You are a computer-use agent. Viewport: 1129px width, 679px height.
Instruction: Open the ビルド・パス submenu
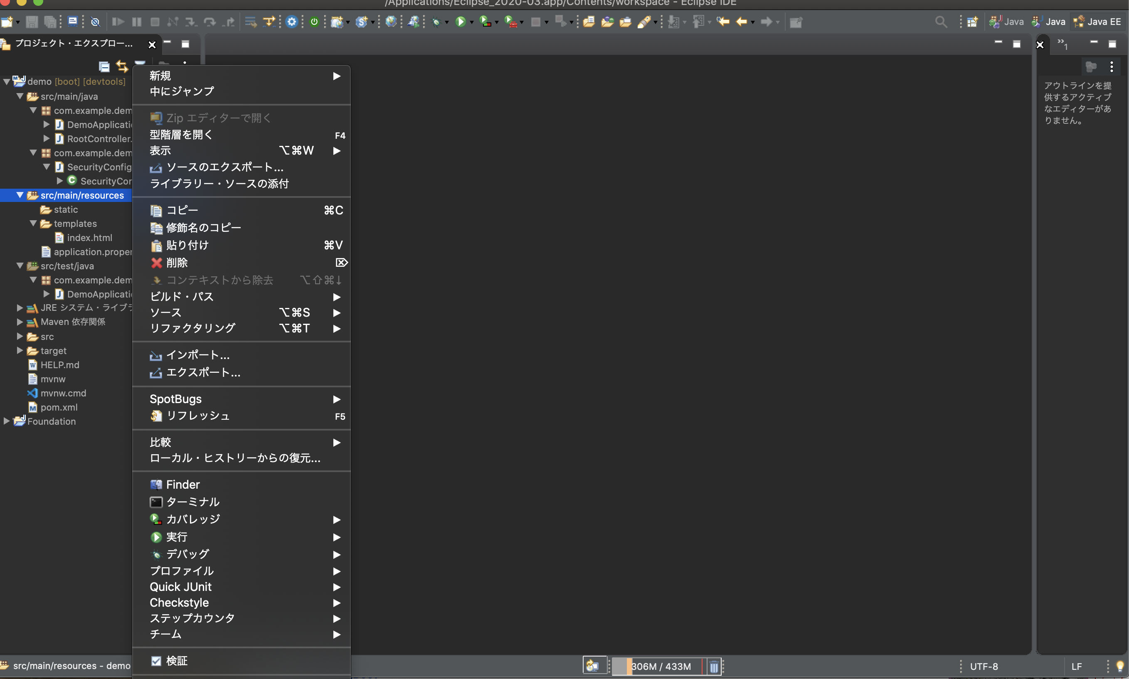click(x=242, y=297)
